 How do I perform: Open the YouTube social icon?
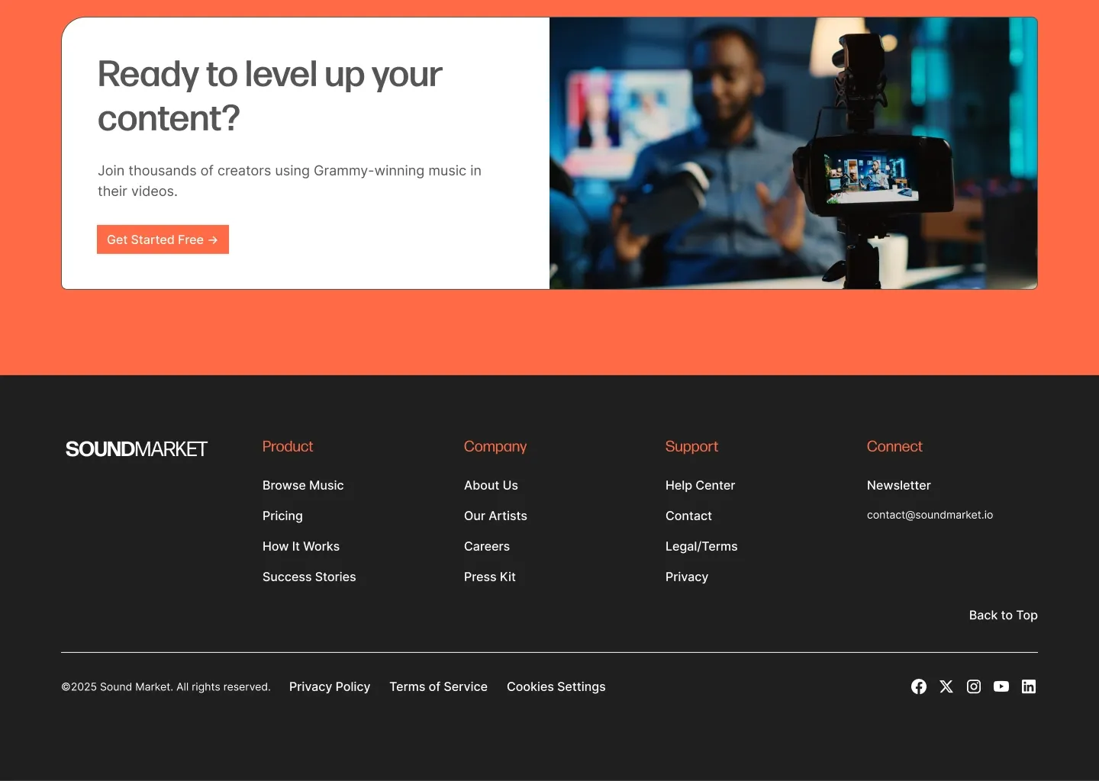1001,686
